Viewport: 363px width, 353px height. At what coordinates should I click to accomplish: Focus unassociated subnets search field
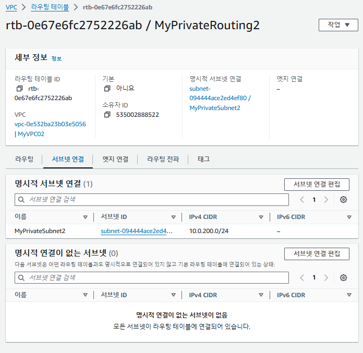pos(152,277)
